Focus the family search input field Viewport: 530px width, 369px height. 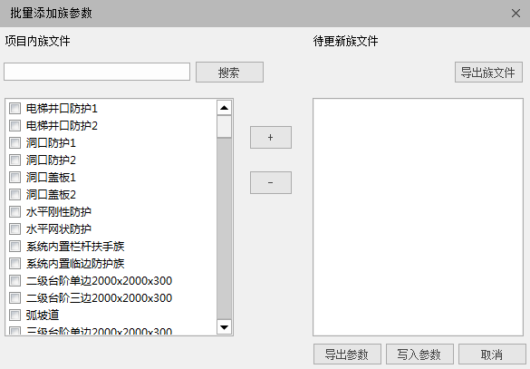(x=97, y=72)
